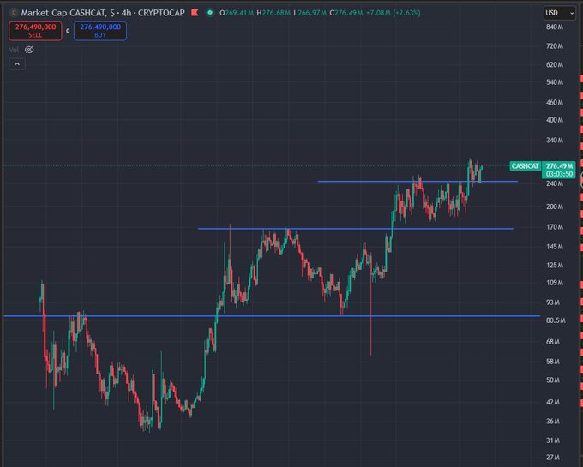
Task: Click the Market Cap CASHCAT chart title
Action: coord(103,13)
